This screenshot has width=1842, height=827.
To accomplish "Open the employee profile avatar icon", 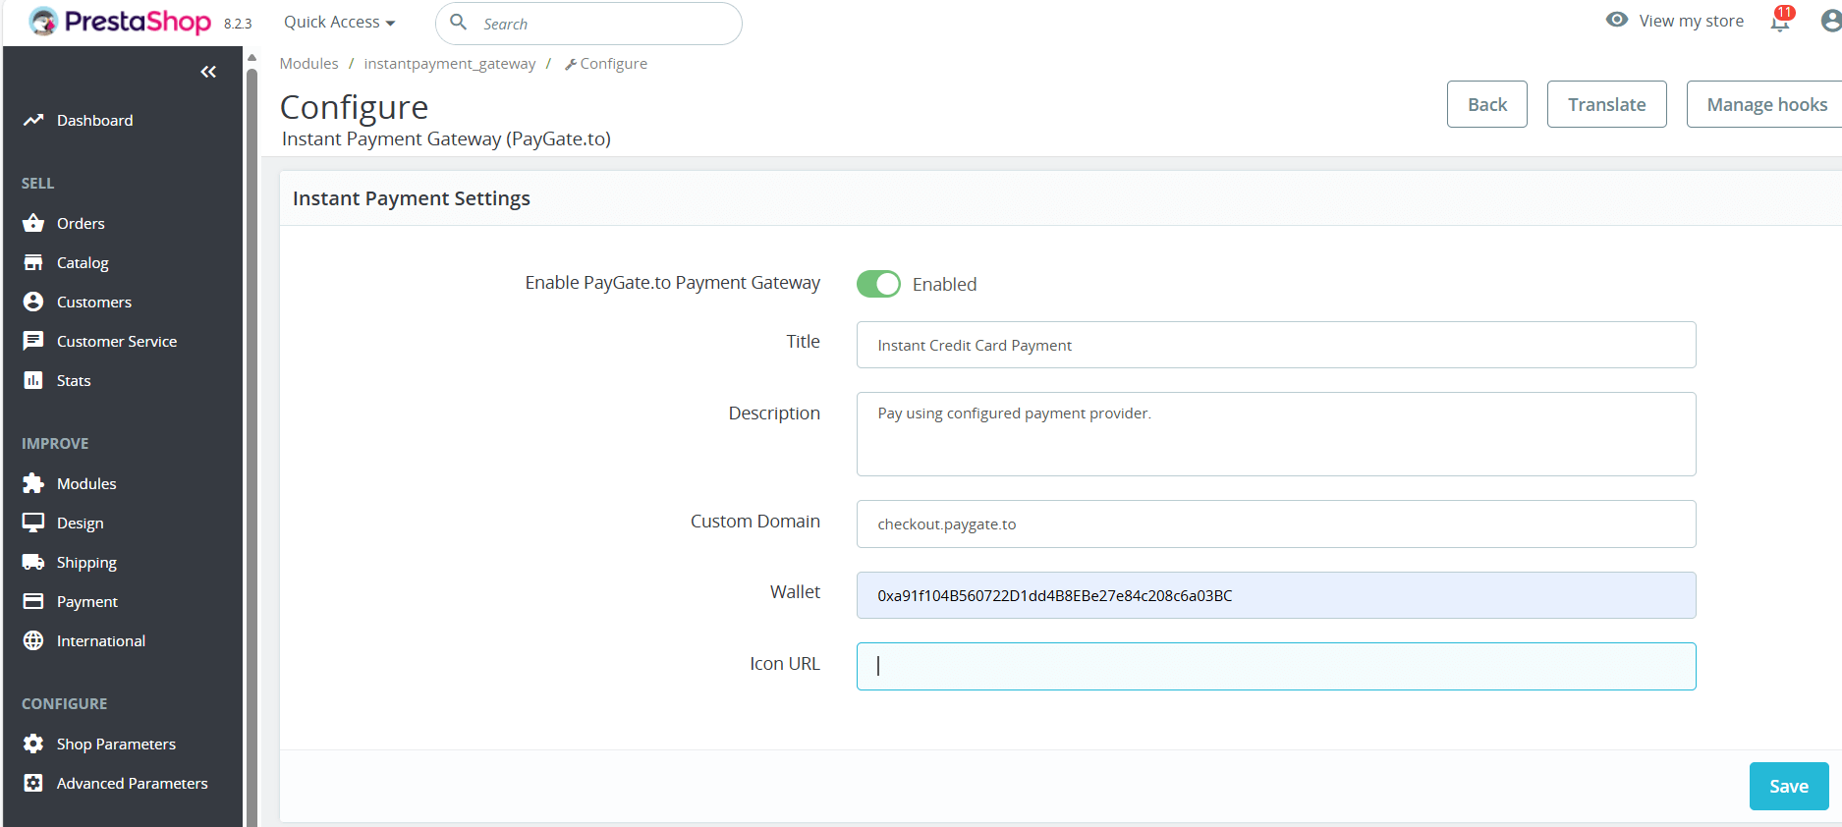I will 1831,21.
